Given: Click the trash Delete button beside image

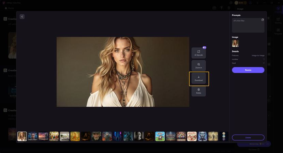Looking at the screenshot, I should click(198, 91).
